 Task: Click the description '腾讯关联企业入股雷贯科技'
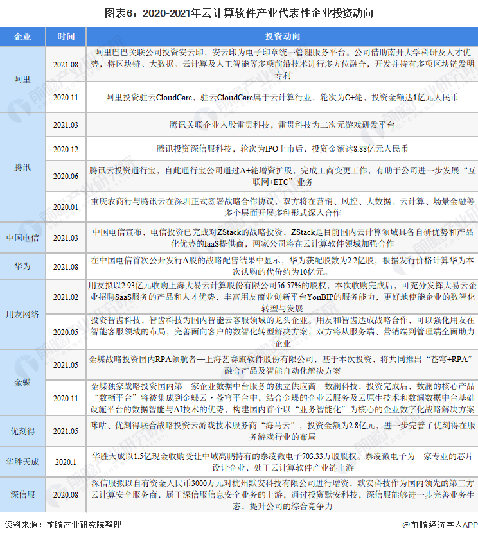point(283,125)
